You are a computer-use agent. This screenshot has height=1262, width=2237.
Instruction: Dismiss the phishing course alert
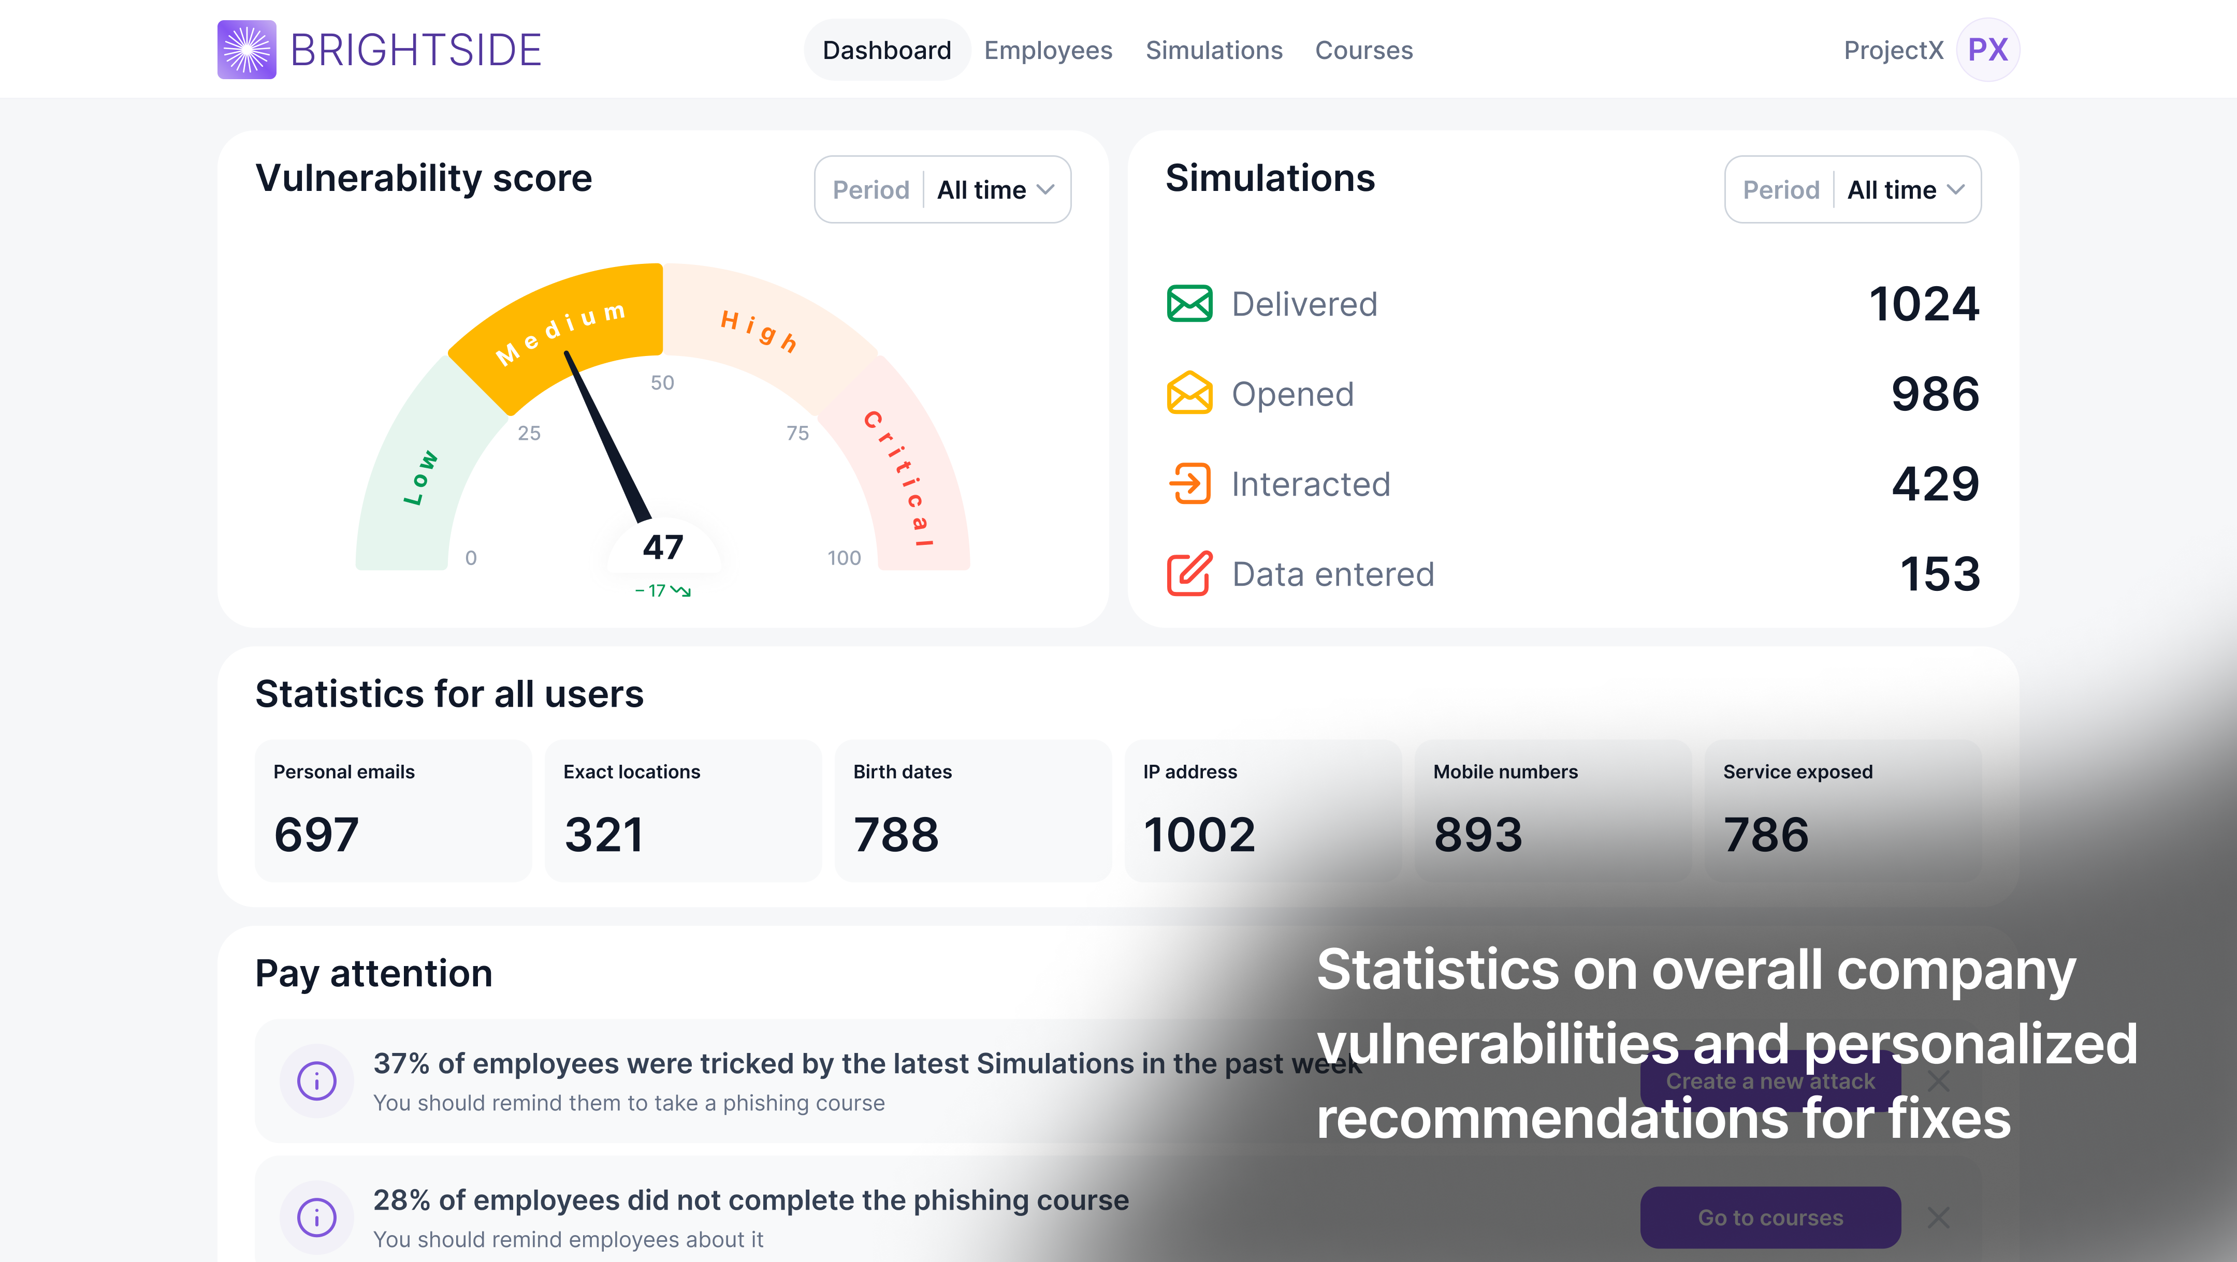pyautogui.click(x=1938, y=1217)
